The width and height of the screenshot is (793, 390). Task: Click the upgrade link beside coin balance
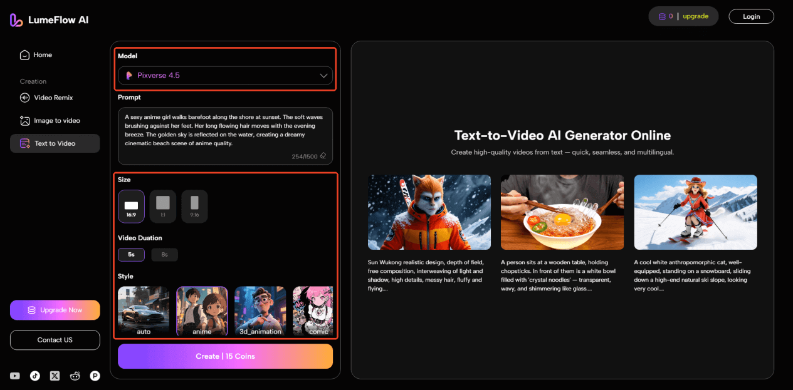(695, 16)
